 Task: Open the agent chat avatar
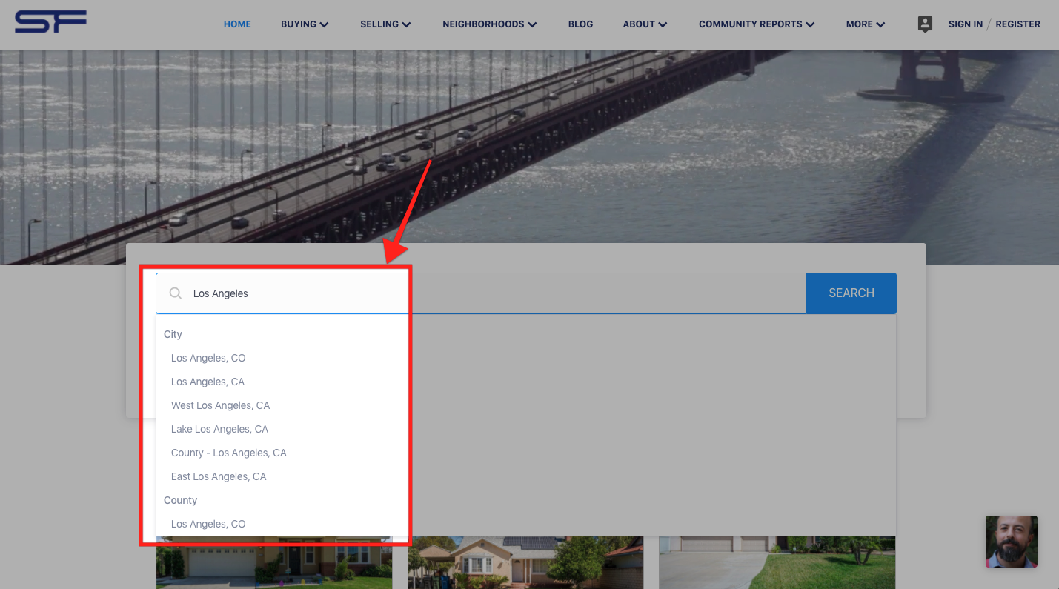[x=1012, y=542]
